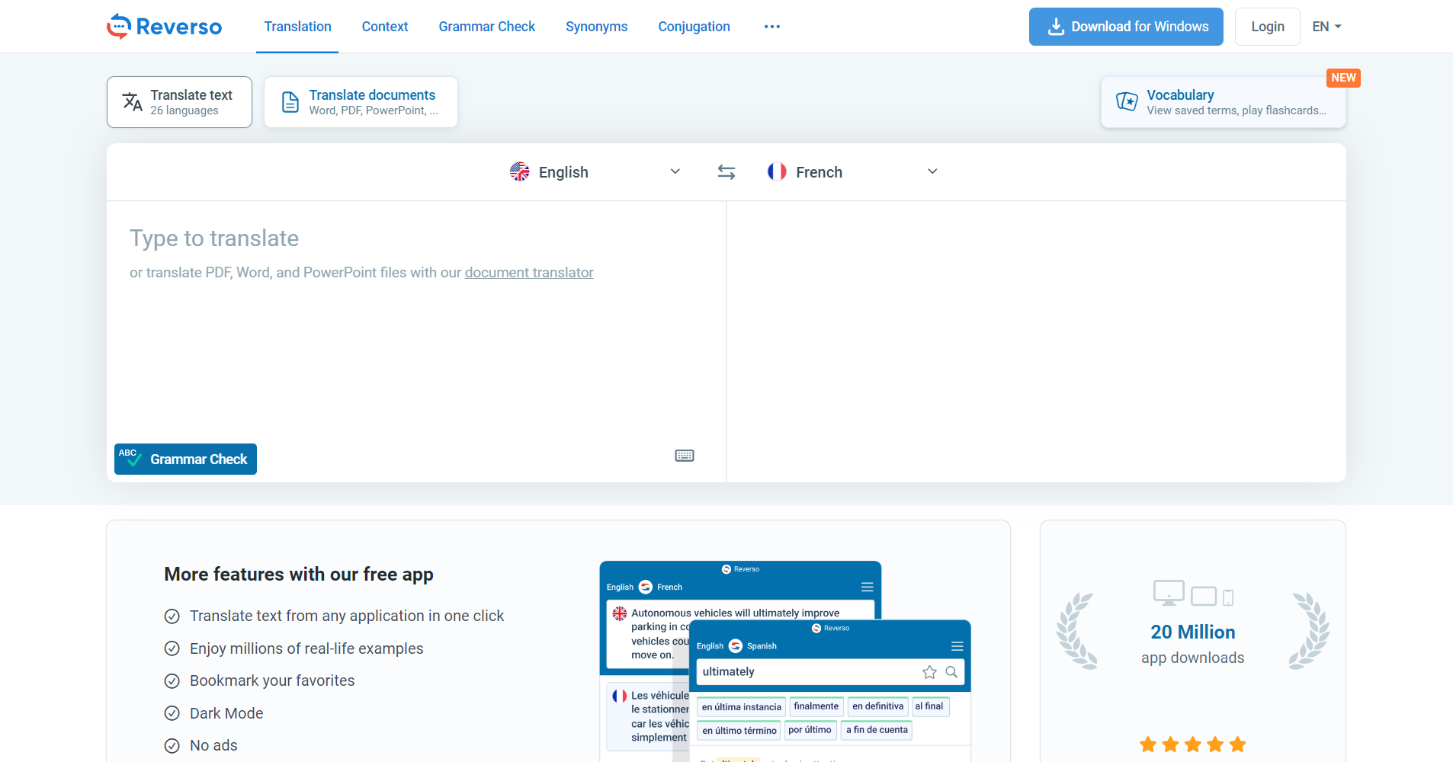Click the desktop devices icon above 20 Million

pyautogui.click(x=1193, y=594)
